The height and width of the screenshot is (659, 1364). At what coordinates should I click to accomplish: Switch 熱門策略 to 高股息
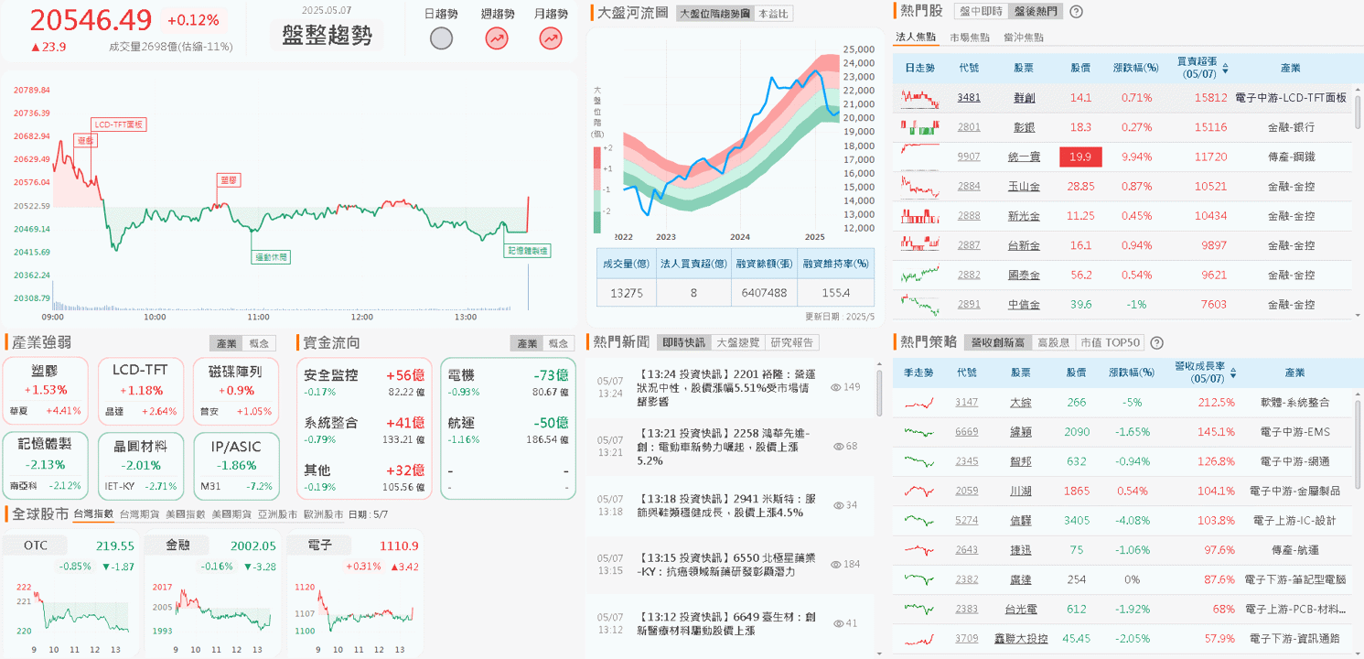coord(1053,342)
